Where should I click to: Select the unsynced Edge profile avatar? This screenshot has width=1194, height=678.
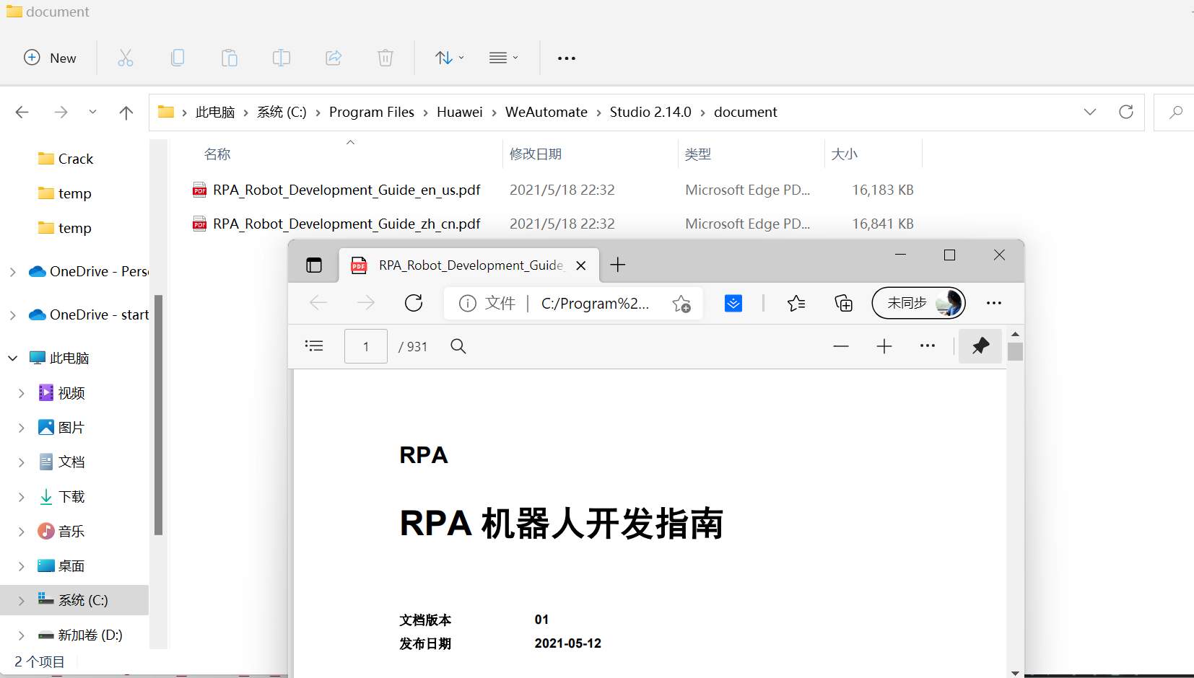point(918,303)
